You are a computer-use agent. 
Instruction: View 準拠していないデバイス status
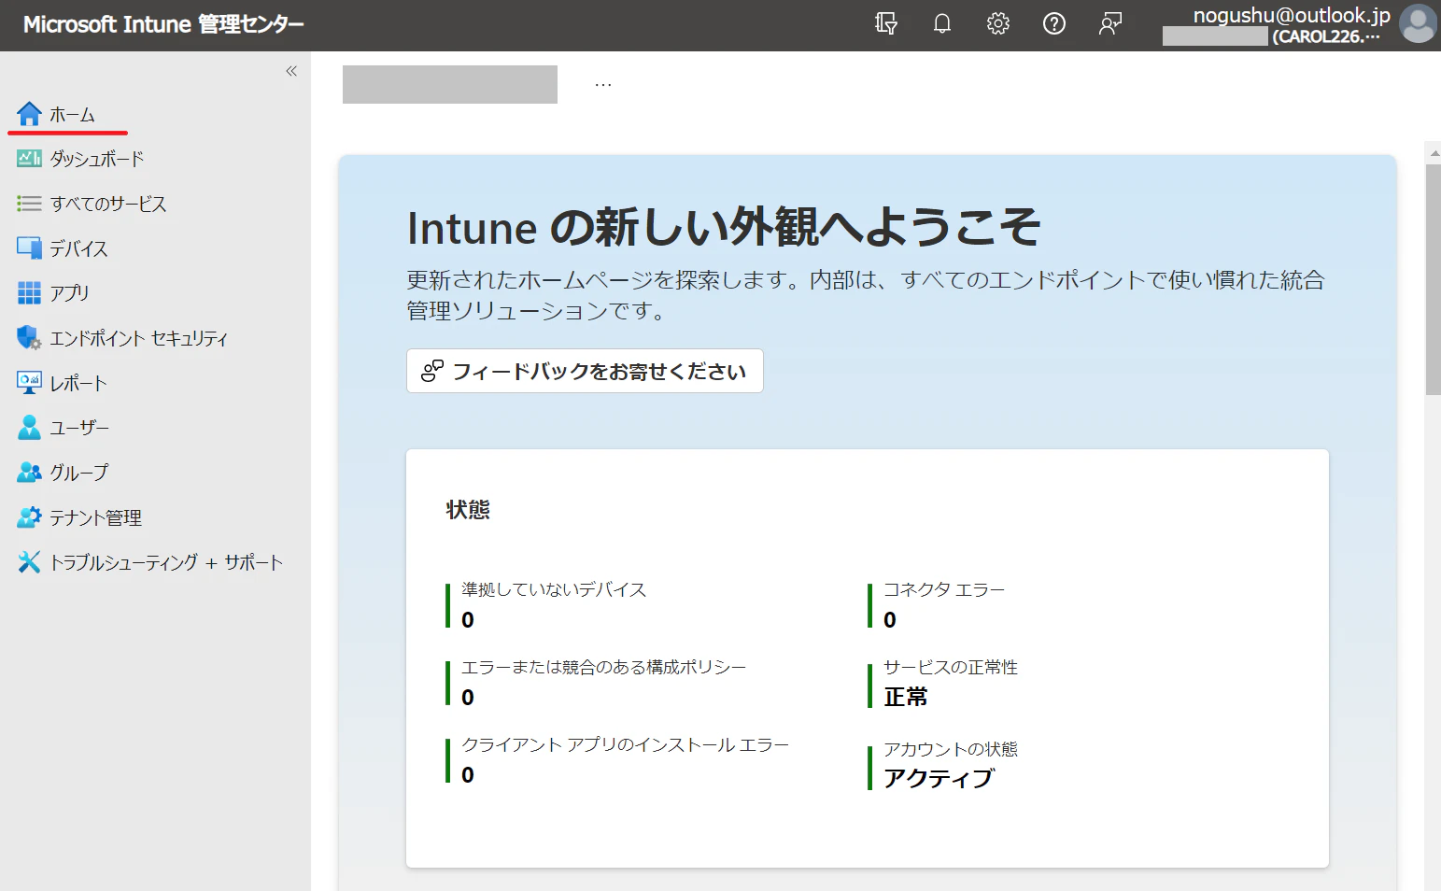click(x=554, y=604)
